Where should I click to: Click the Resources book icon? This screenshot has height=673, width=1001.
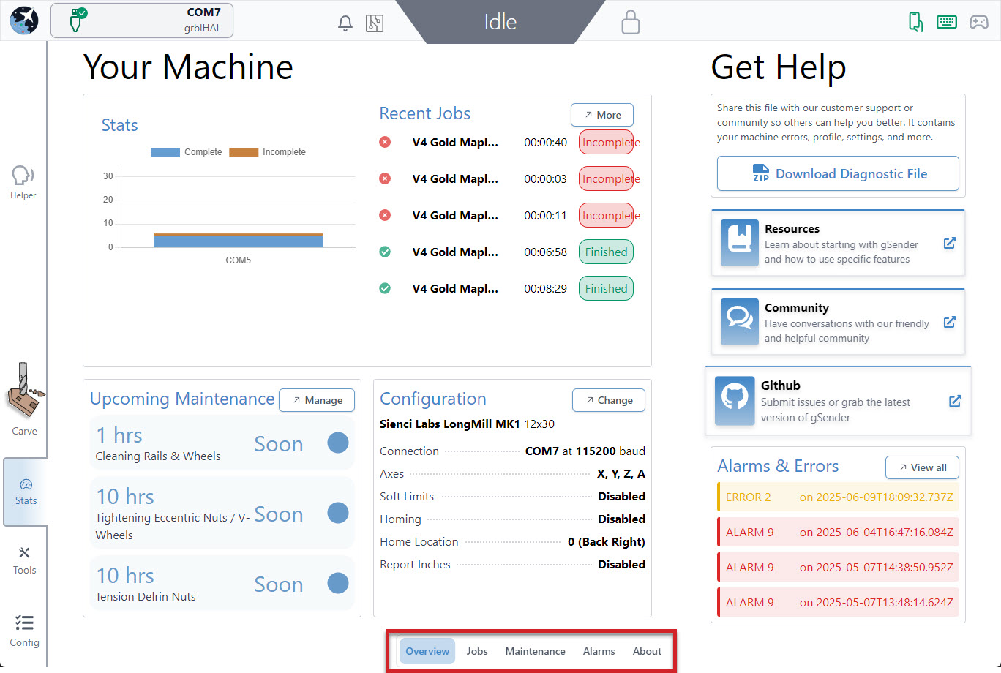tap(739, 243)
